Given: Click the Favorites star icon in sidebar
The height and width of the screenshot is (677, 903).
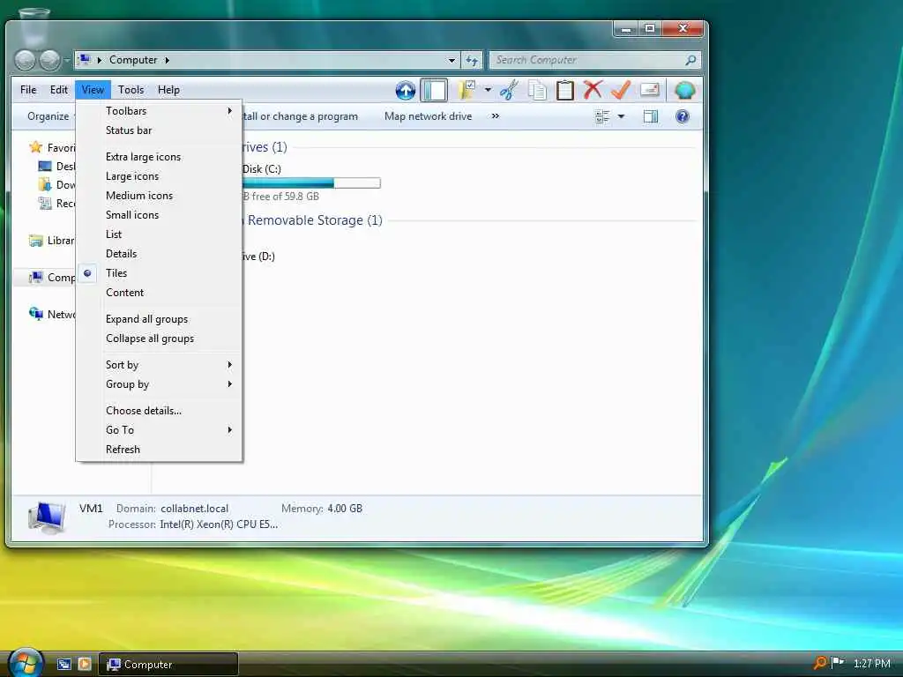Looking at the screenshot, I should tap(35, 147).
